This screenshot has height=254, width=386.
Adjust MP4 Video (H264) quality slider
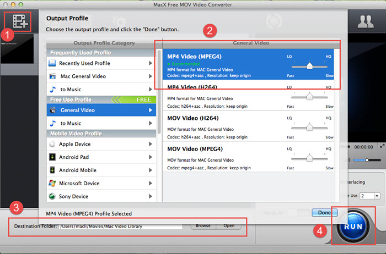point(309,97)
